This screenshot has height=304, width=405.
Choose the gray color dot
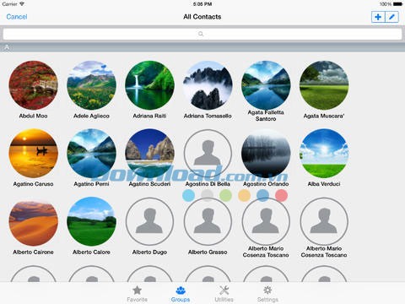point(208,195)
